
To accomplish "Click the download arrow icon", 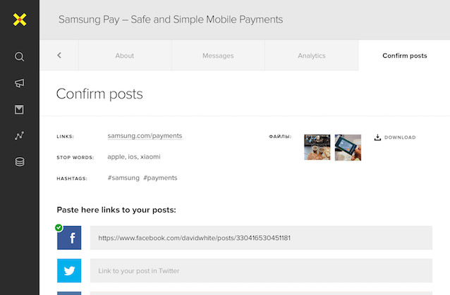I will (377, 137).
